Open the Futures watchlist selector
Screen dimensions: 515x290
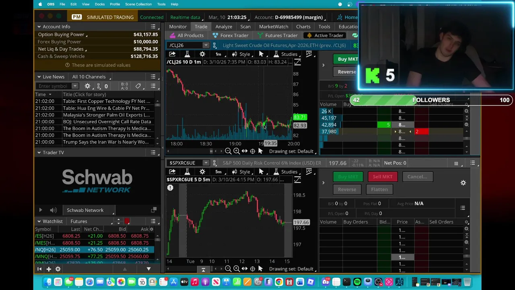coord(91,221)
